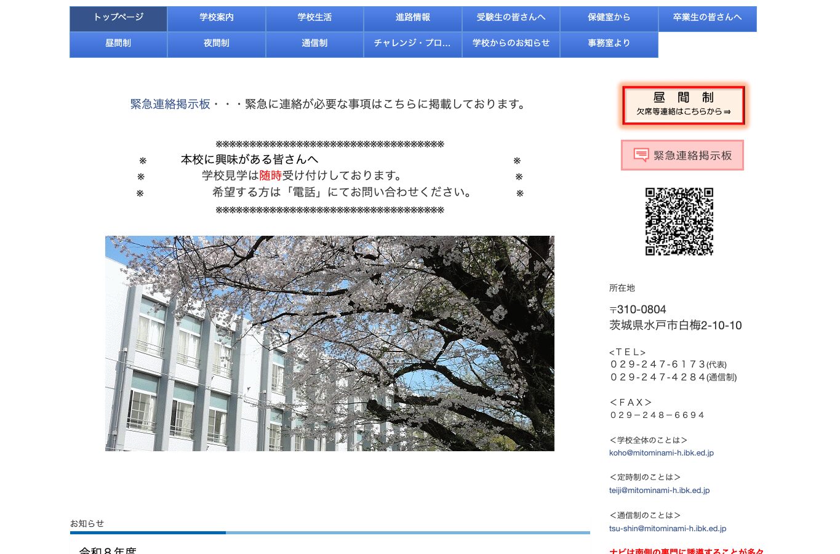This screenshot has height=554, width=840.
Task: Click the fax number 029-248-6694
Action: 657,415
